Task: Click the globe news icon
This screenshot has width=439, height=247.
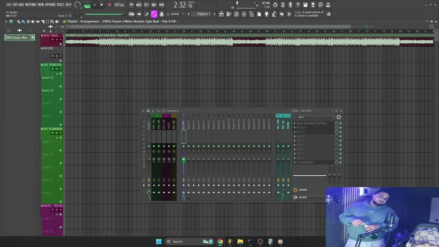Action: [329, 14]
